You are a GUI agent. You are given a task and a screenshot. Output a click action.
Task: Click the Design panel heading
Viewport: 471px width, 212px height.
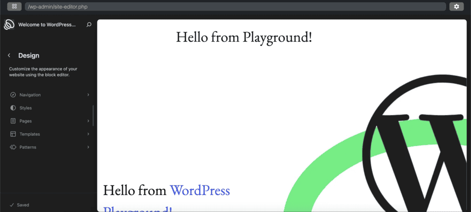[29, 56]
